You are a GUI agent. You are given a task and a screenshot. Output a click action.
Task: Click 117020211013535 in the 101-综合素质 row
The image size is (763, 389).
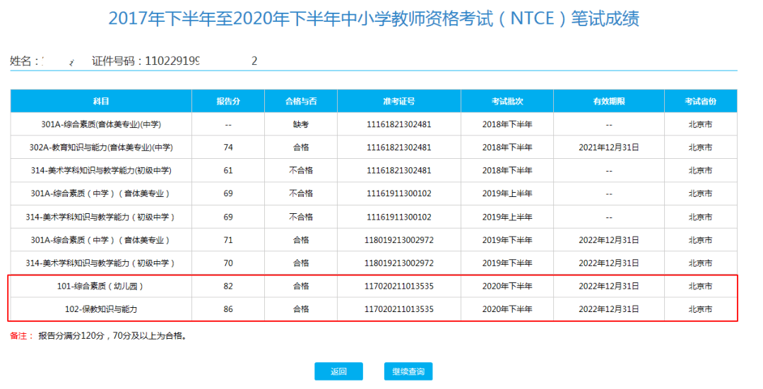(399, 287)
